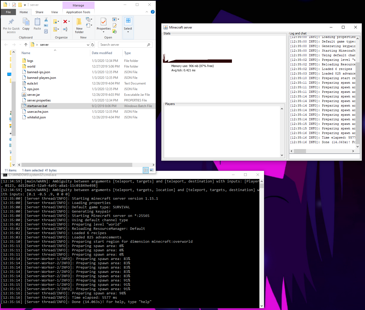Select startserver.bat file
Screen dimensions: 365x310
click(88, 106)
